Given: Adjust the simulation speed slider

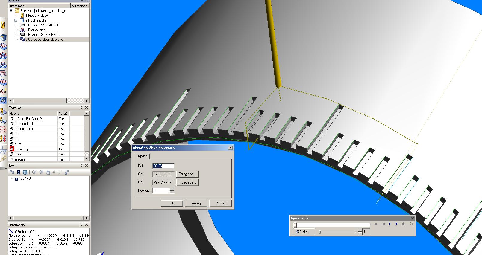Looking at the screenshot, I should coord(320,232).
